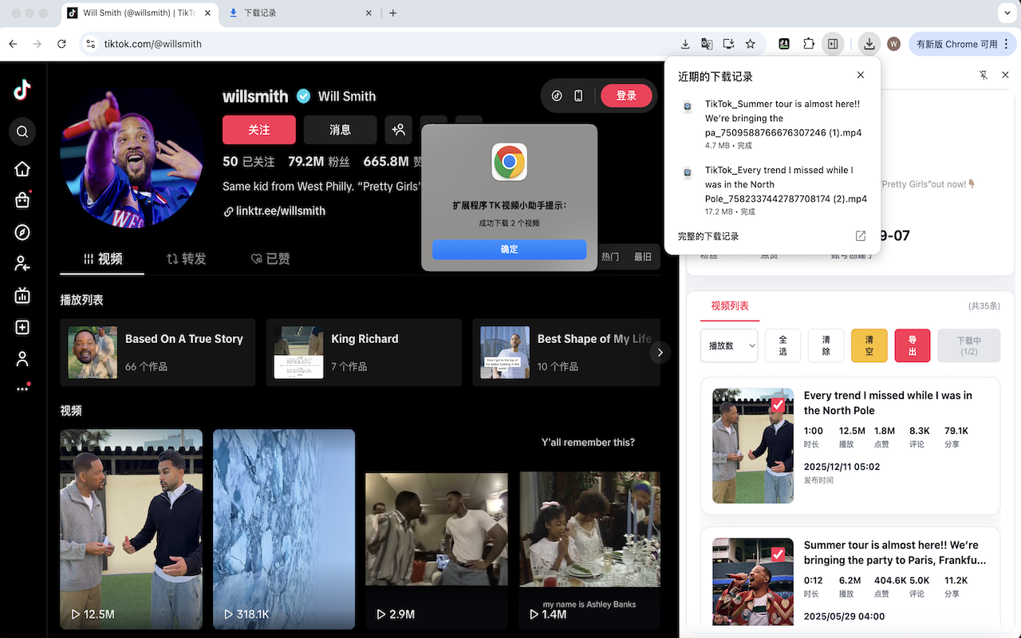The width and height of the screenshot is (1021, 638).
Task: Switch to the 转发 tab
Action: coord(186,258)
